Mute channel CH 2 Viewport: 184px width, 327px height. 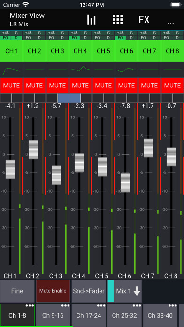point(34,86)
